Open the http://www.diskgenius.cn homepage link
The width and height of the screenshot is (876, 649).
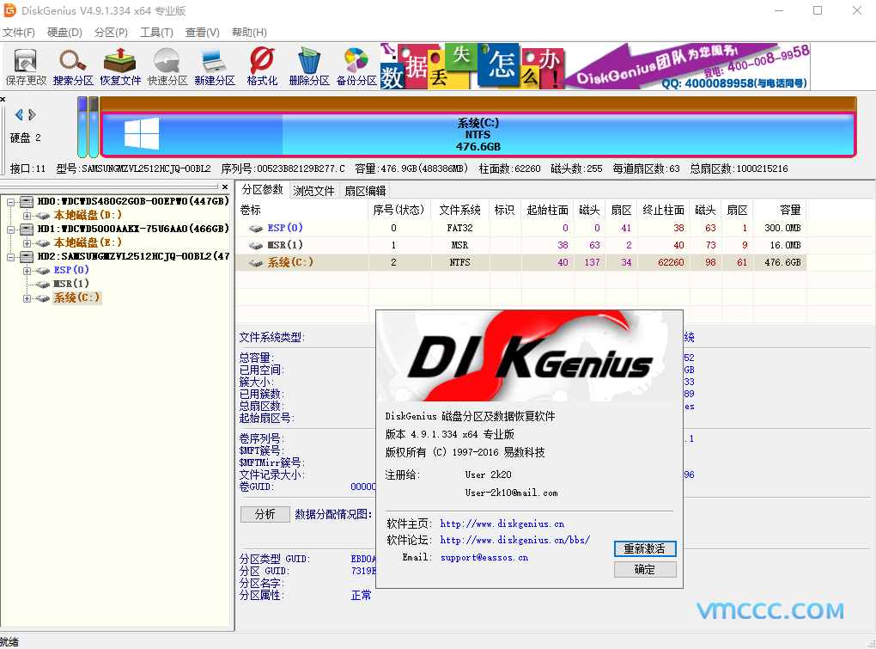502,523
